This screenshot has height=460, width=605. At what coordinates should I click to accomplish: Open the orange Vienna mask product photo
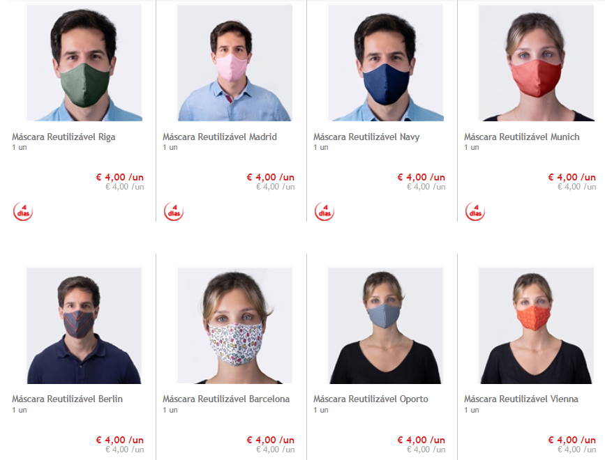coord(537,325)
